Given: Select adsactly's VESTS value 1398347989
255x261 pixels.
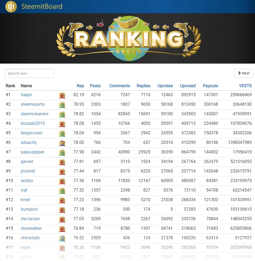Looking at the screenshot, I should 240,143.
